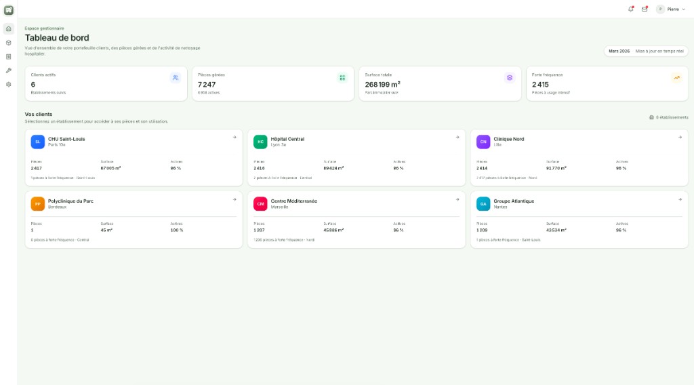This screenshot has height=385, width=694.
Task: Click Bordeaux under Polyclinique du Parc
Action: click(57, 207)
